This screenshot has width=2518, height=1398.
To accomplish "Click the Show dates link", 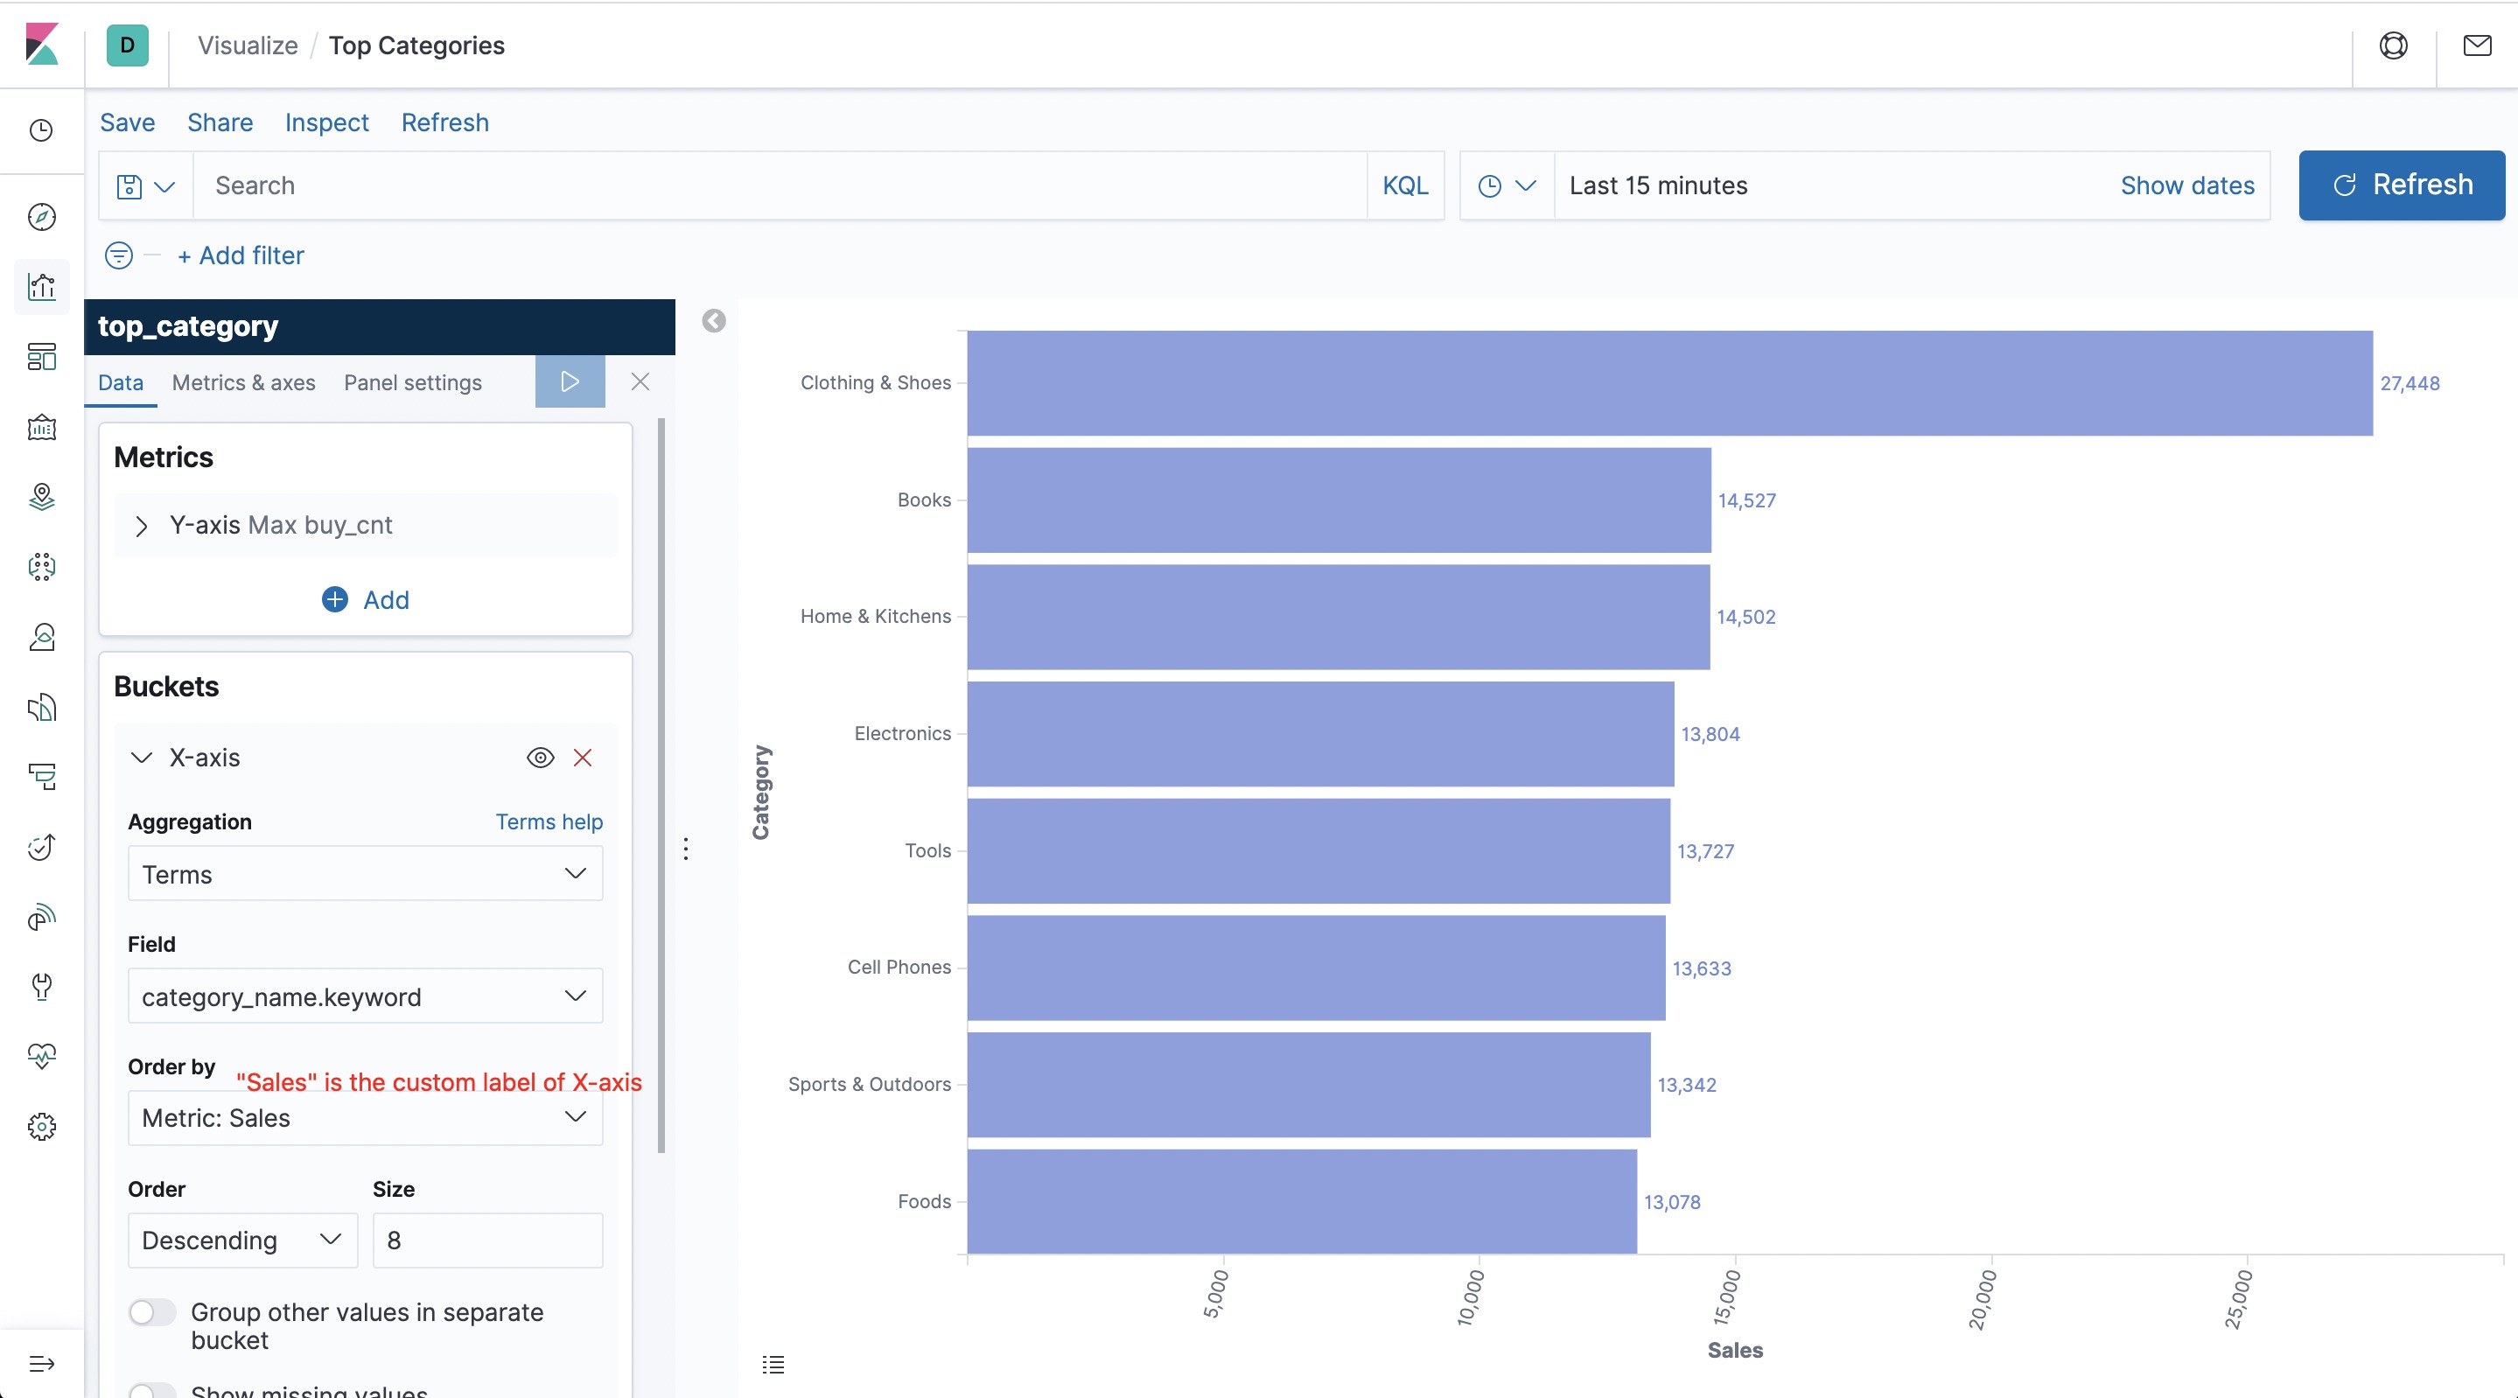I will pyautogui.click(x=2186, y=185).
